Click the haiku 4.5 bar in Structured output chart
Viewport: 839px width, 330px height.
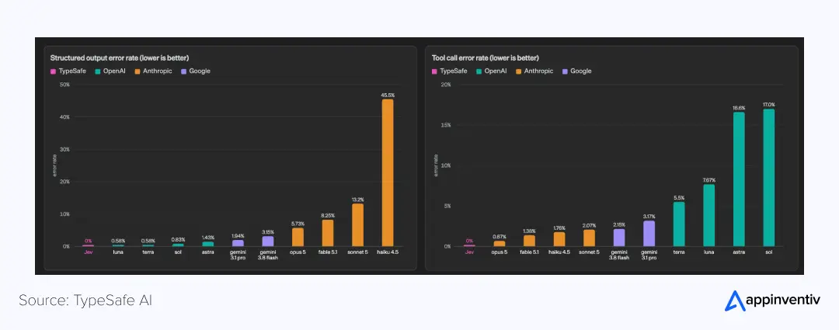388,172
